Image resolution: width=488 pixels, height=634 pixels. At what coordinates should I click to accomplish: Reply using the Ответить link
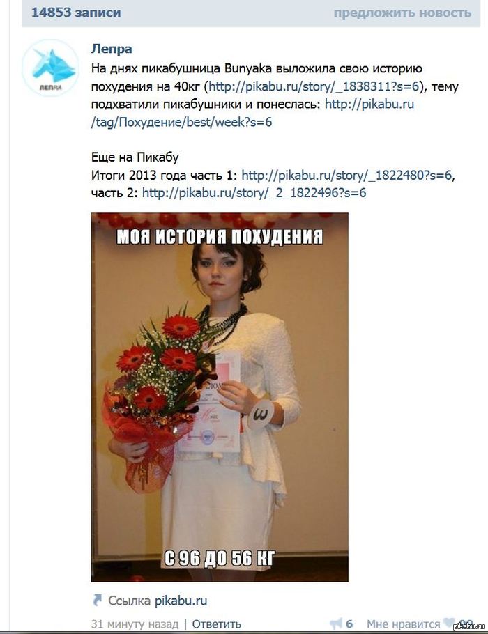click(217, 624)
